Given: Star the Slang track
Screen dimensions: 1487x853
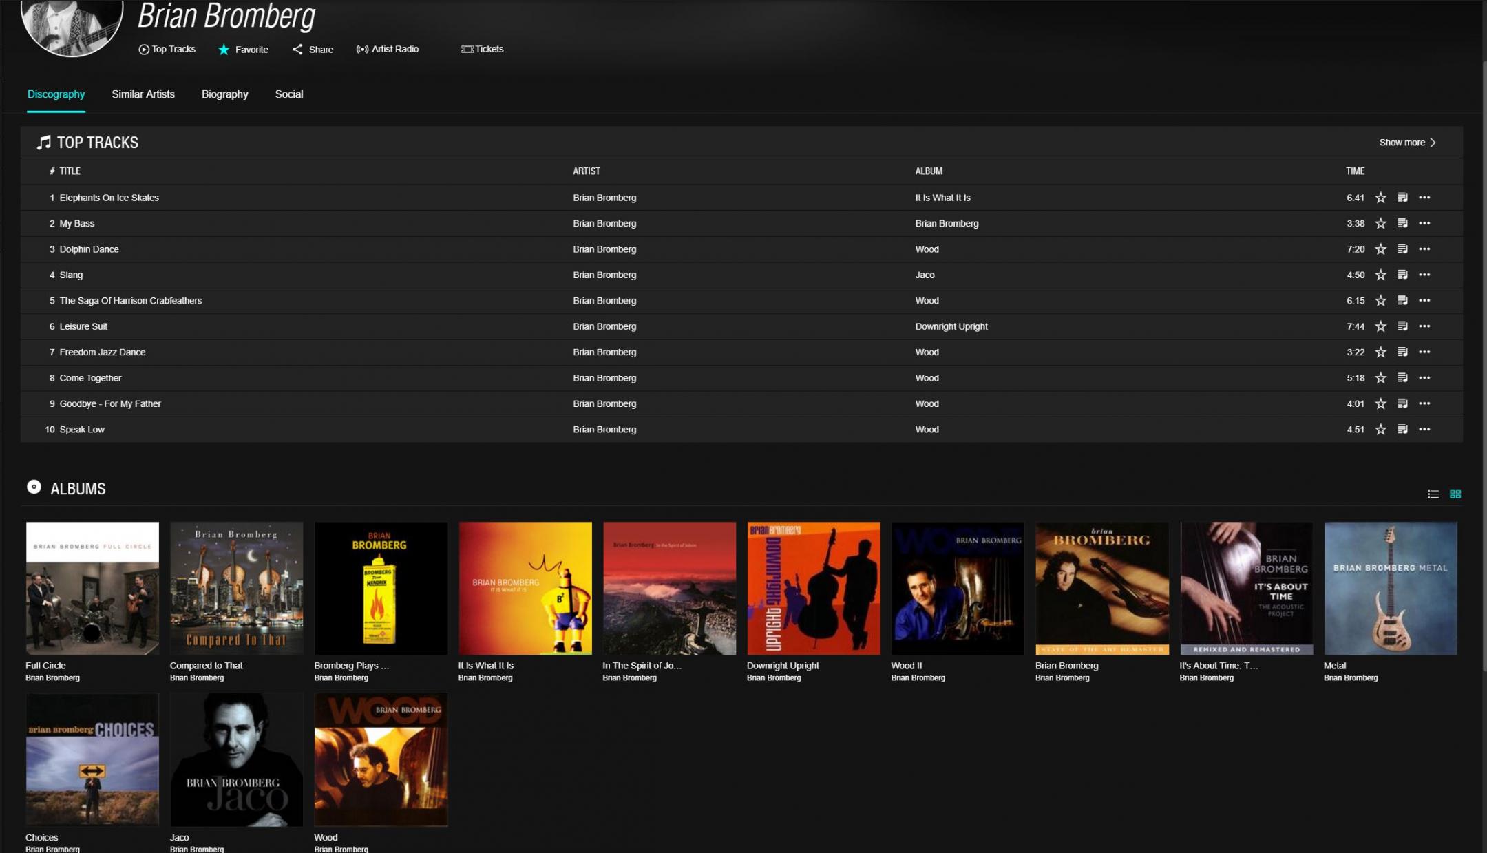Looking at the screenshot, I should tap(1380, 275).
